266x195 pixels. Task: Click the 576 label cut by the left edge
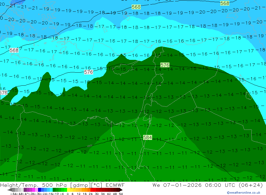point(3,93)
